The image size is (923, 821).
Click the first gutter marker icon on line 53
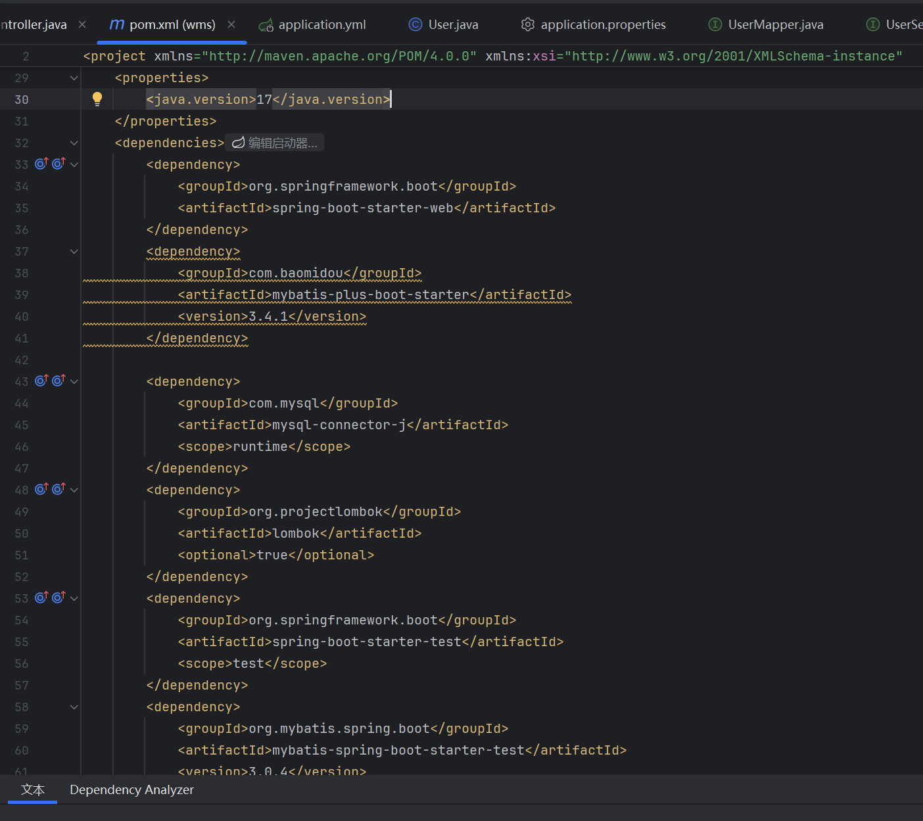pyautogui.click(x=41, y=597)
